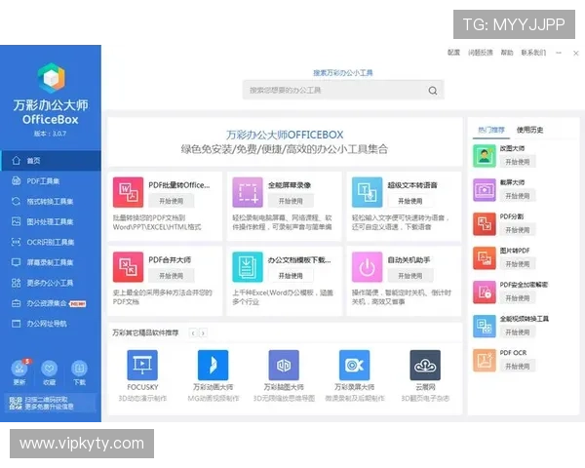Open 帮助 help link
This screenshot has height=468, width=585.
pyautogui.click(x=507, y=53)
